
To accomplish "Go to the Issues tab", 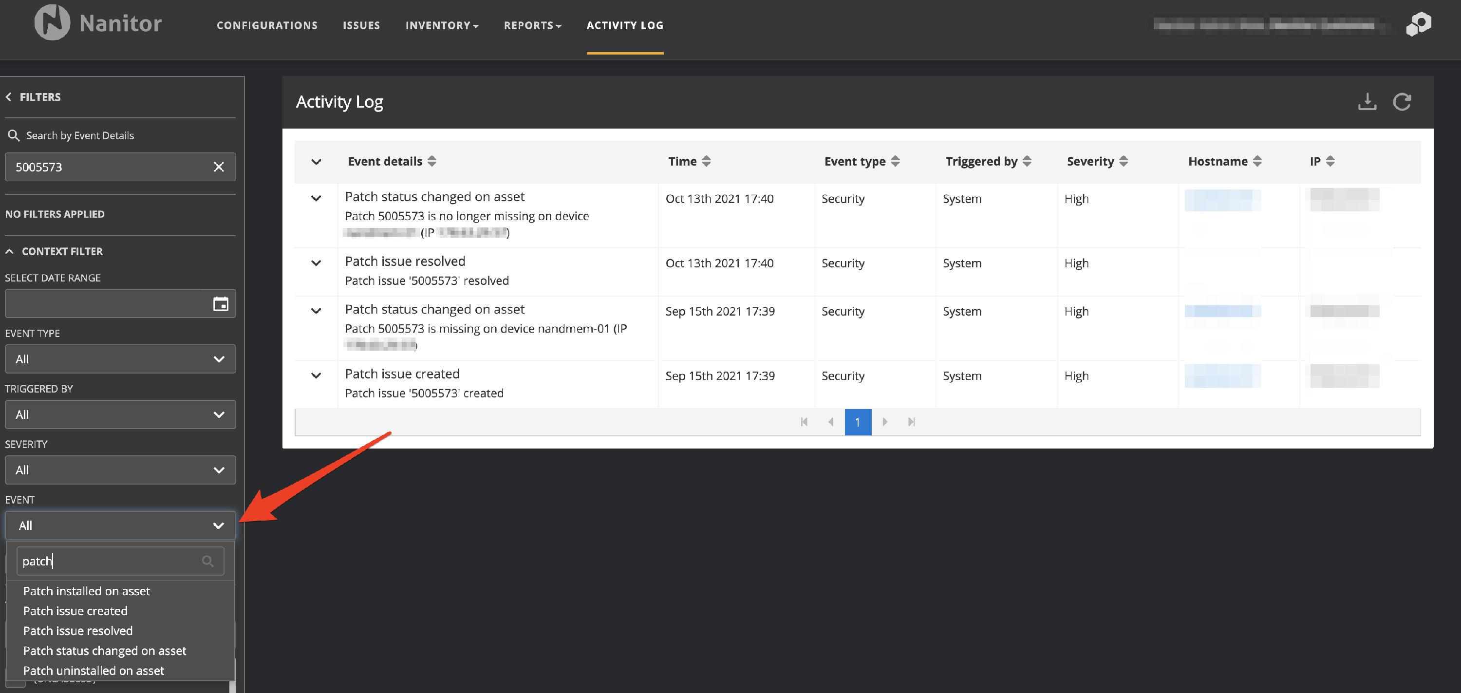I will point(361,25).
